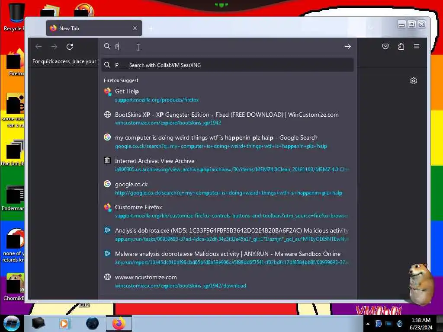Choose the Customize Firefox suggestion
This screenshot has width=443, height=332.
(x=228, y=211)
